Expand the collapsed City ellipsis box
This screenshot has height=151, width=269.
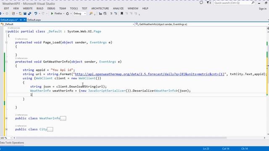pyautogui.click(x=50, y=130)
